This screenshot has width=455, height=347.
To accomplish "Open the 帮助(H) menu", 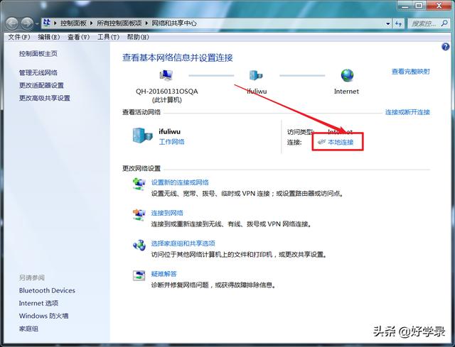I will coord(138,37).
